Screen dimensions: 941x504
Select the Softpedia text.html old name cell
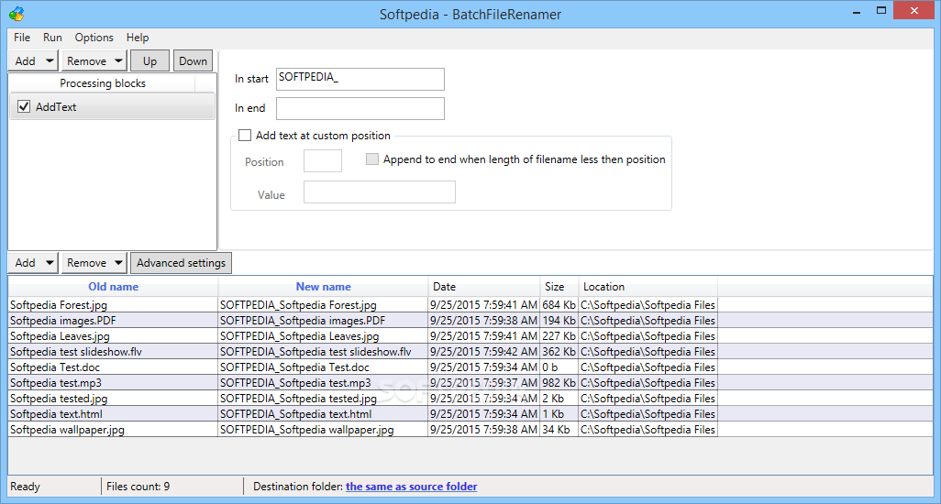[x=113, y=414]
